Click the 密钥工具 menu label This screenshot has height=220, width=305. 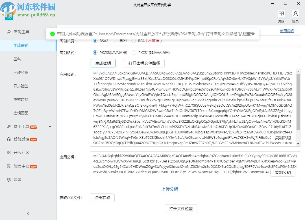pyautogui.click(x=21, y=32)
